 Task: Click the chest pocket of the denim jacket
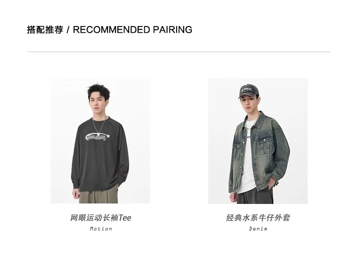tap(264, 145)
